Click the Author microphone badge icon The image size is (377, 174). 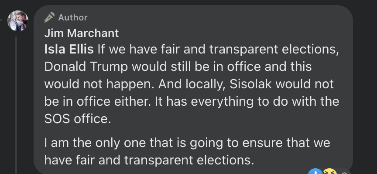(49, 17)
